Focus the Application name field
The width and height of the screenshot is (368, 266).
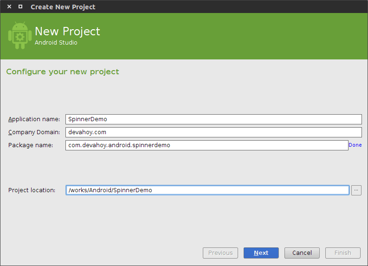pyautogui.click(x=213, y=119)
